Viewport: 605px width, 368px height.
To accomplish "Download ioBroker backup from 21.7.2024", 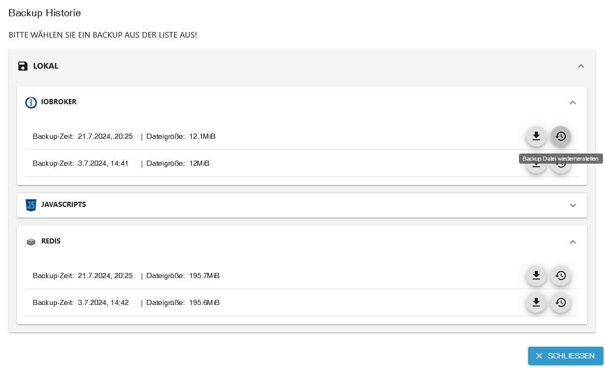I will click(536, 136).
